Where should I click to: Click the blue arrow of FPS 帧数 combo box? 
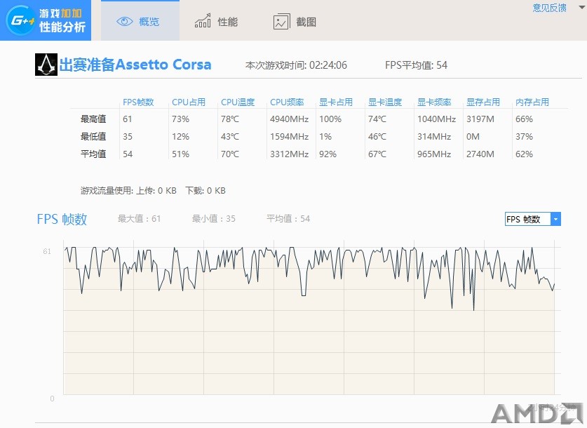coord(555,219)
